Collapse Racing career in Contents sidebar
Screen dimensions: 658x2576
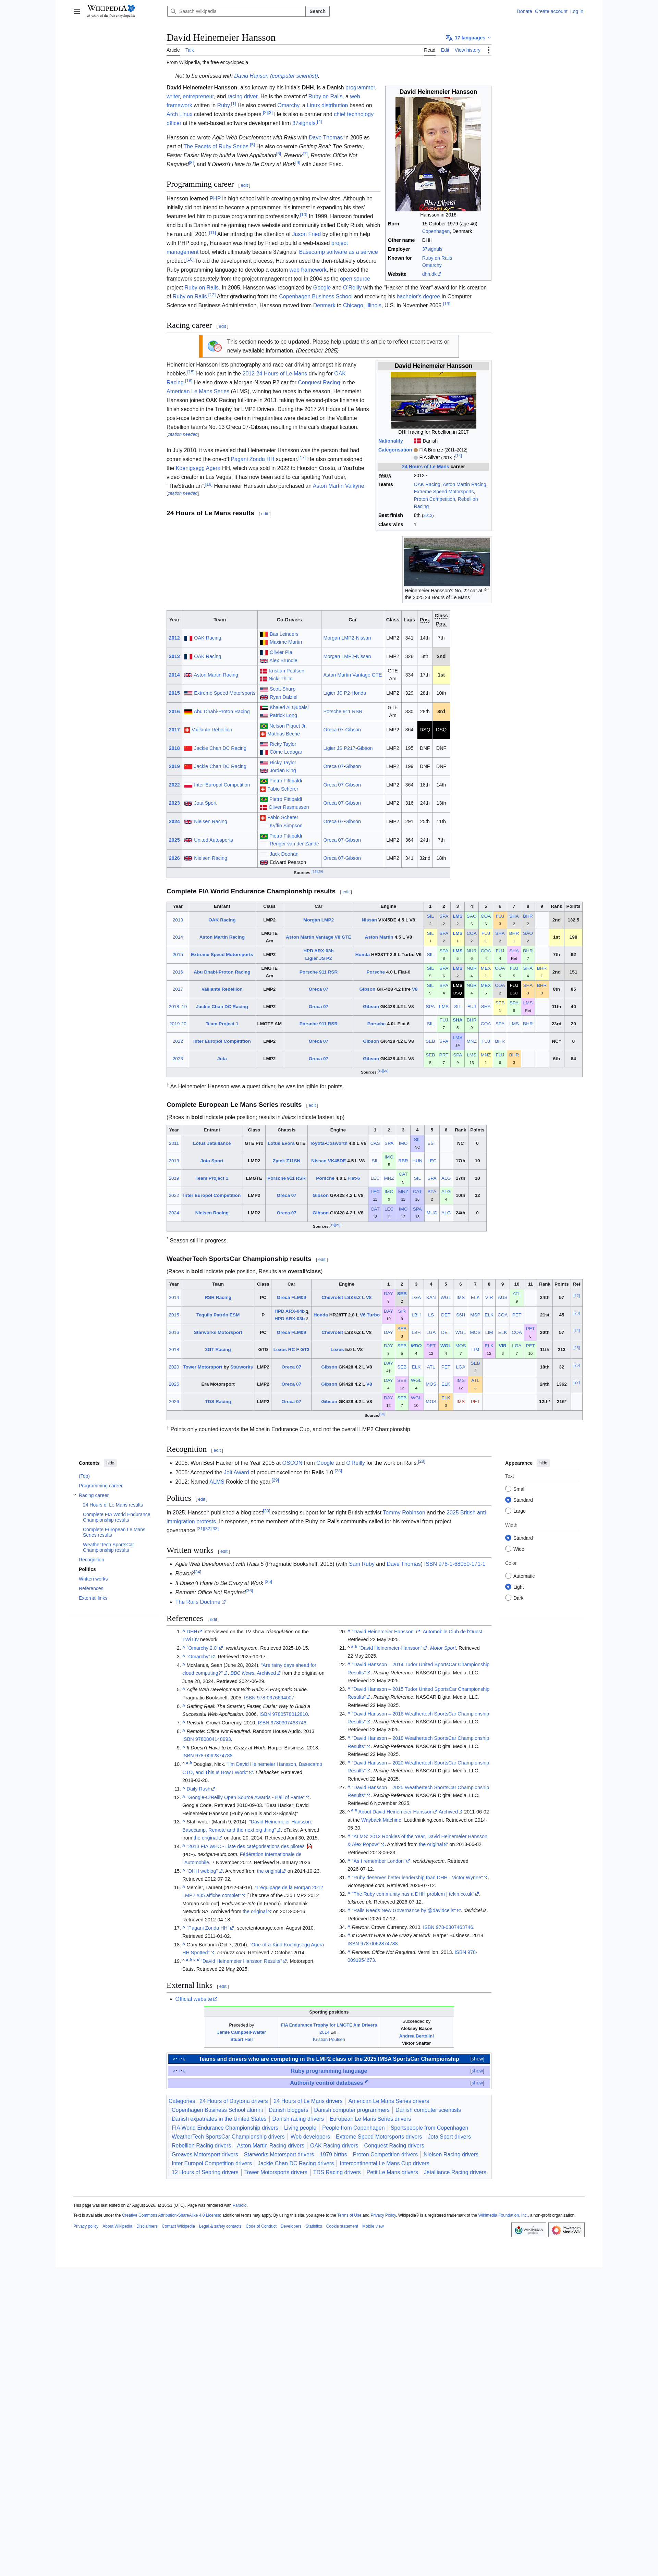pos(75,1495)
